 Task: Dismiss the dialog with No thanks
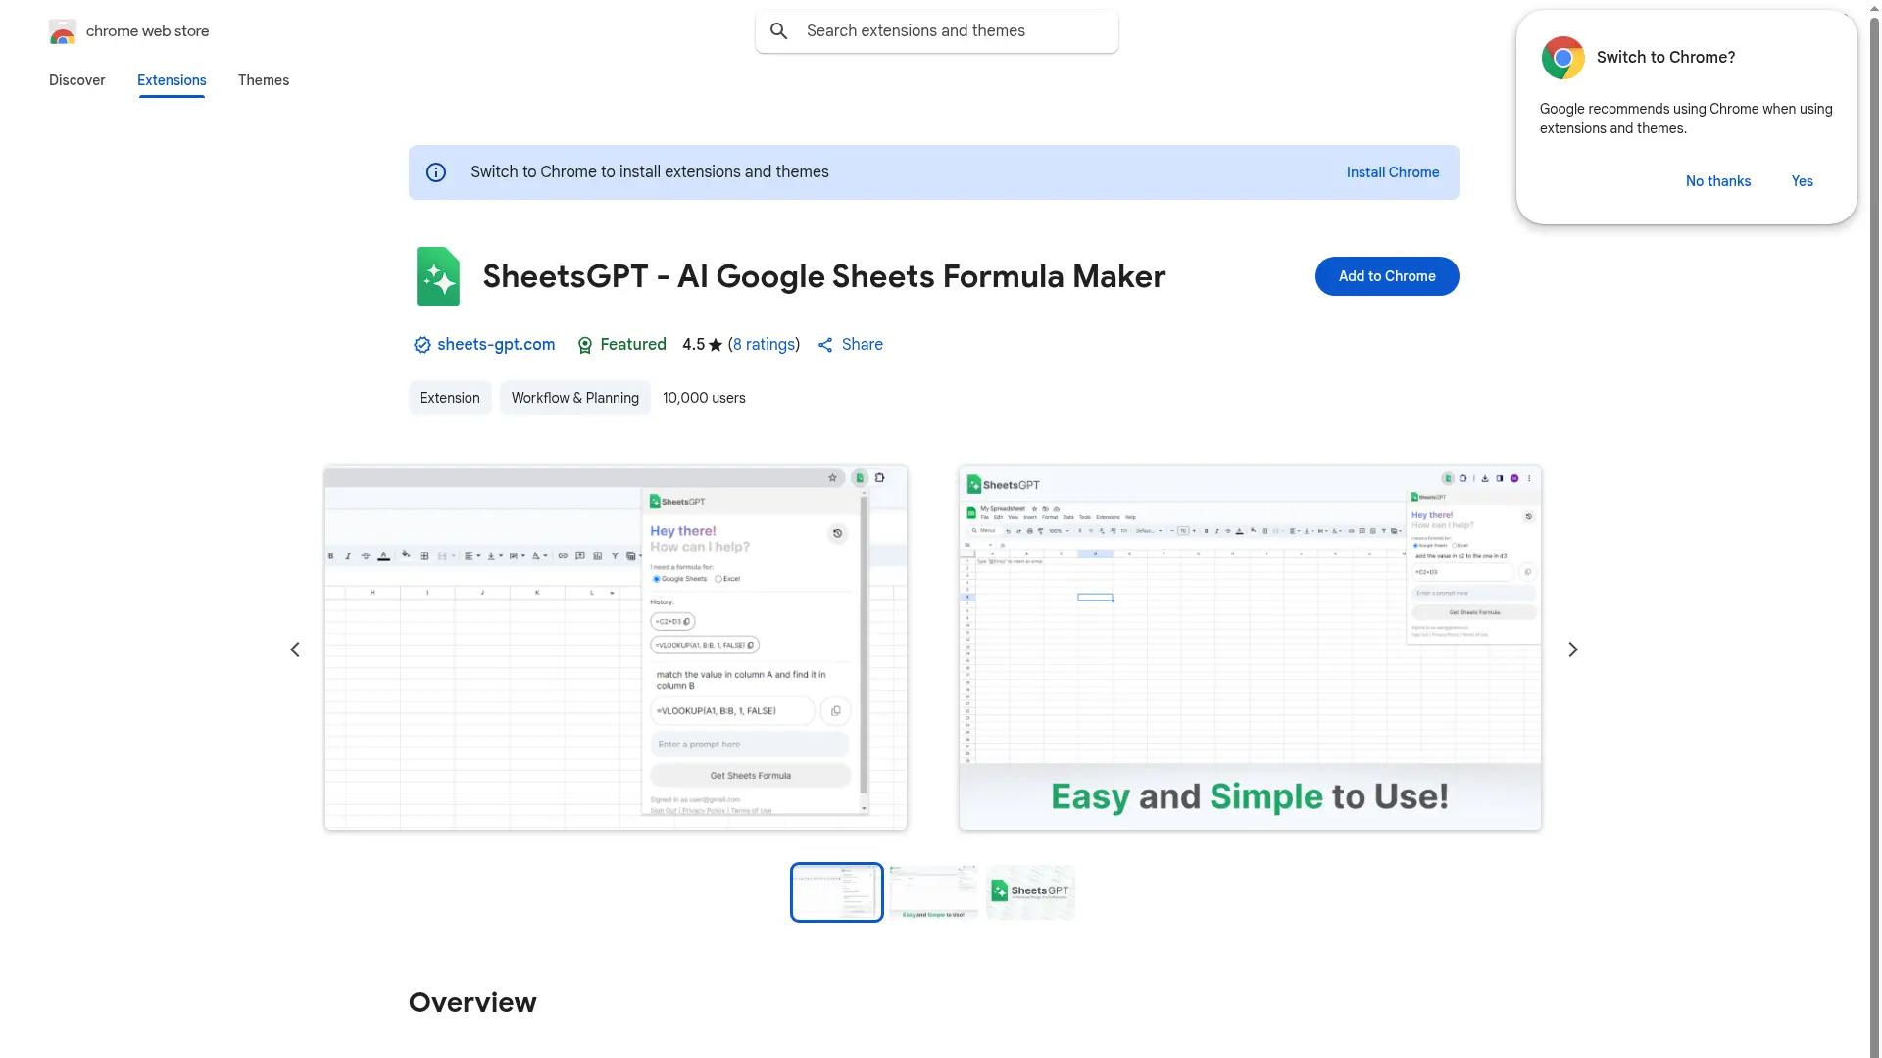tap(1717, 181)
